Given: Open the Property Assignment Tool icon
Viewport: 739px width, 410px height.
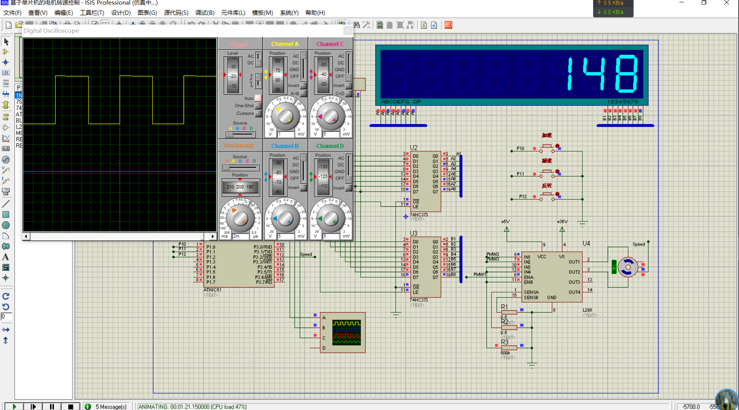Looking at the screenshot, I should (366, 25).
